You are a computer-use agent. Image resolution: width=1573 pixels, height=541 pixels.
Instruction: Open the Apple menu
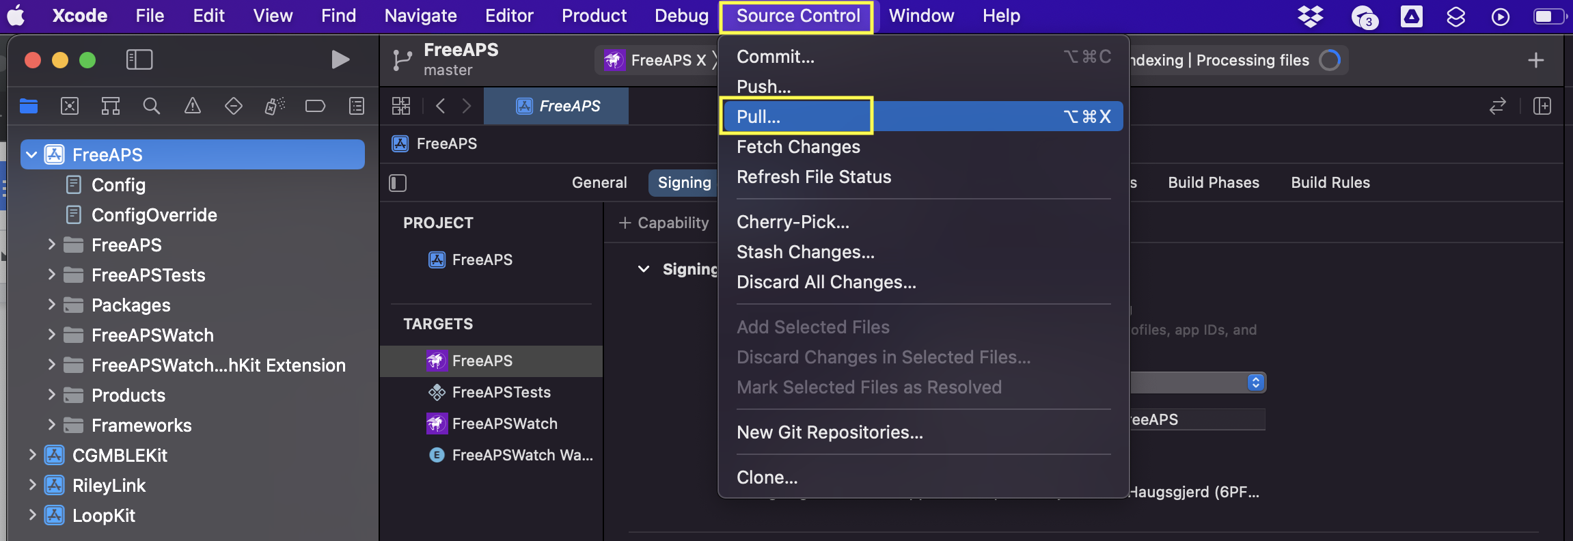(x=16, y=16)
